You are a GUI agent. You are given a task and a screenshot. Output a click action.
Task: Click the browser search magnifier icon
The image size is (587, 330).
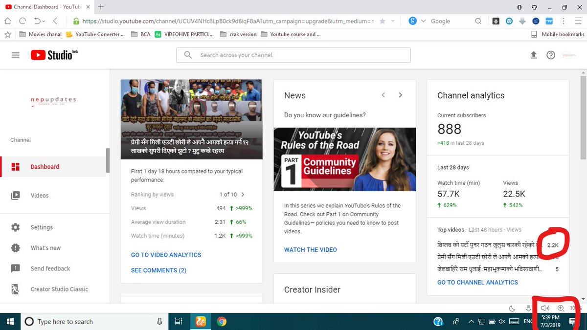pyautogui.click(x=478, y=21)
